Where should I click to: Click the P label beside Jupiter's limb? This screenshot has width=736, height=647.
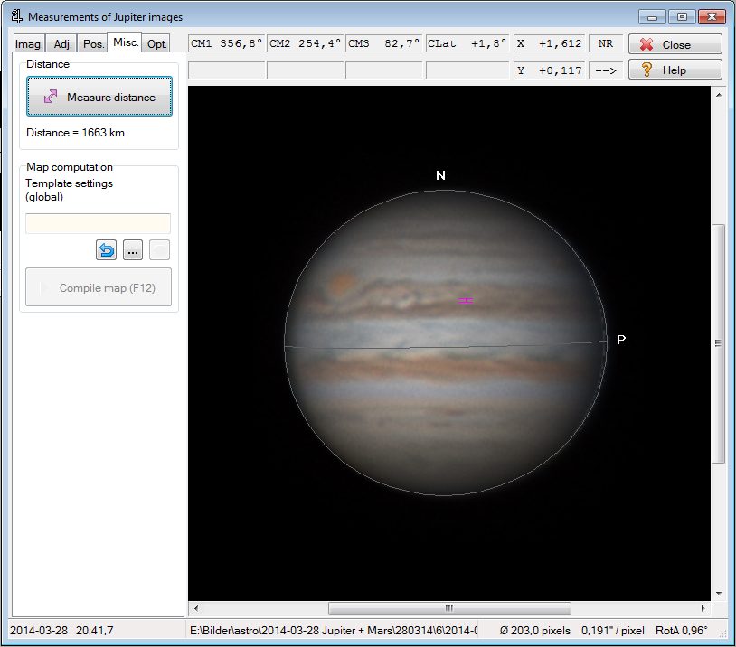click(x=621, y=340)
